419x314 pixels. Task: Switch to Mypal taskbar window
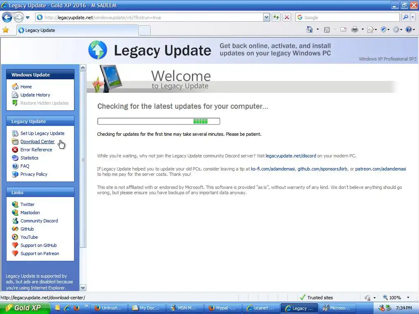click(223, 308)
